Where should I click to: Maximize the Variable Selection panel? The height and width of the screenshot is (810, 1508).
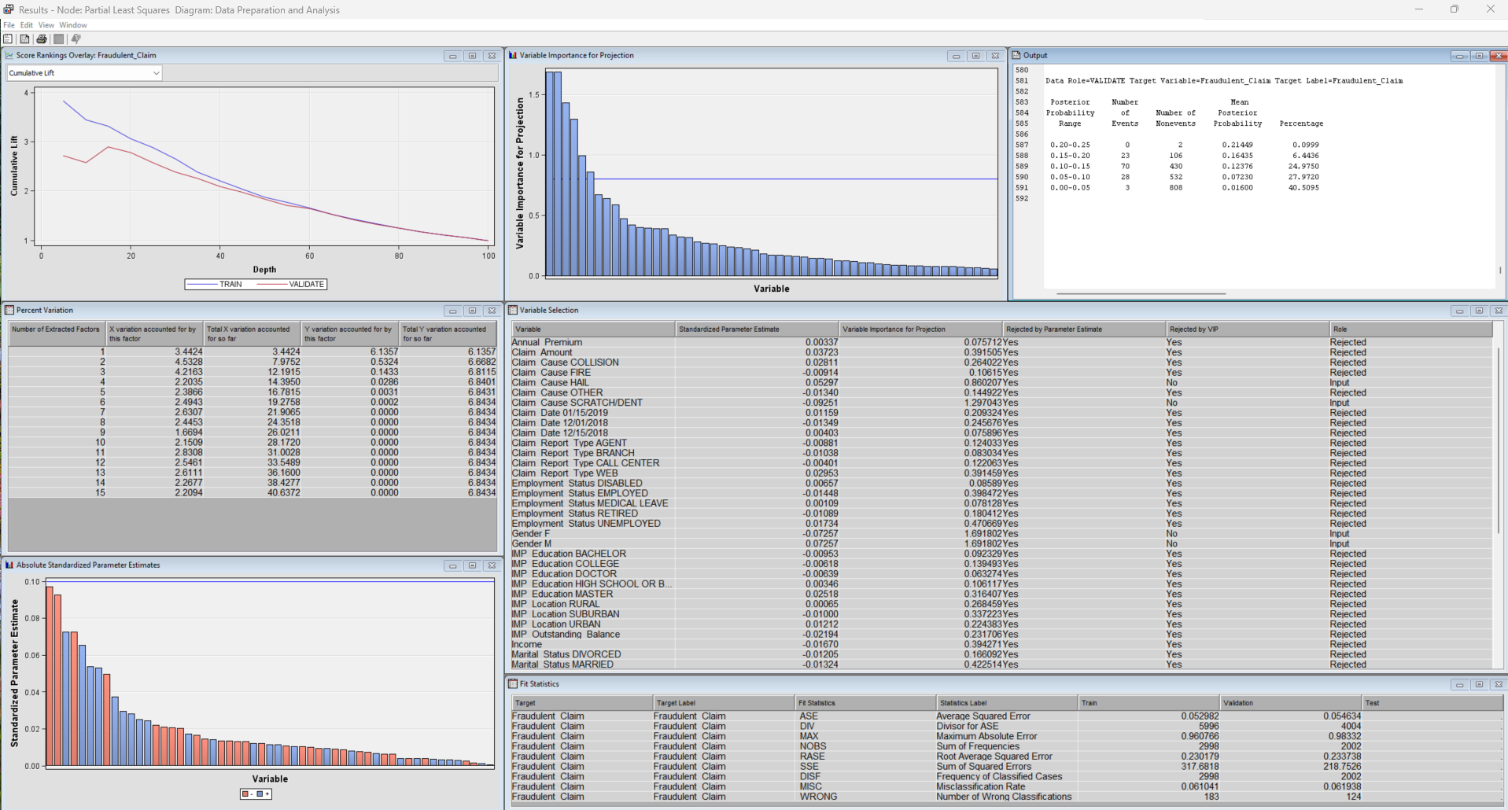[x=1479, y=311]
